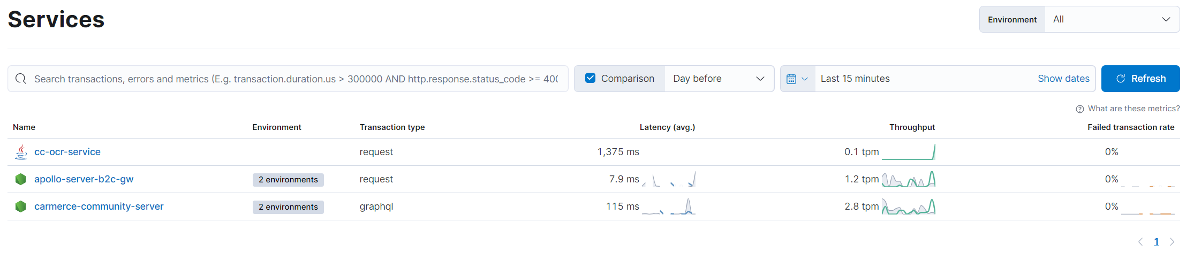Viewport: 1194px width, 276px height.
Task: Open the cc-ocr-service link
Action: 67,152
